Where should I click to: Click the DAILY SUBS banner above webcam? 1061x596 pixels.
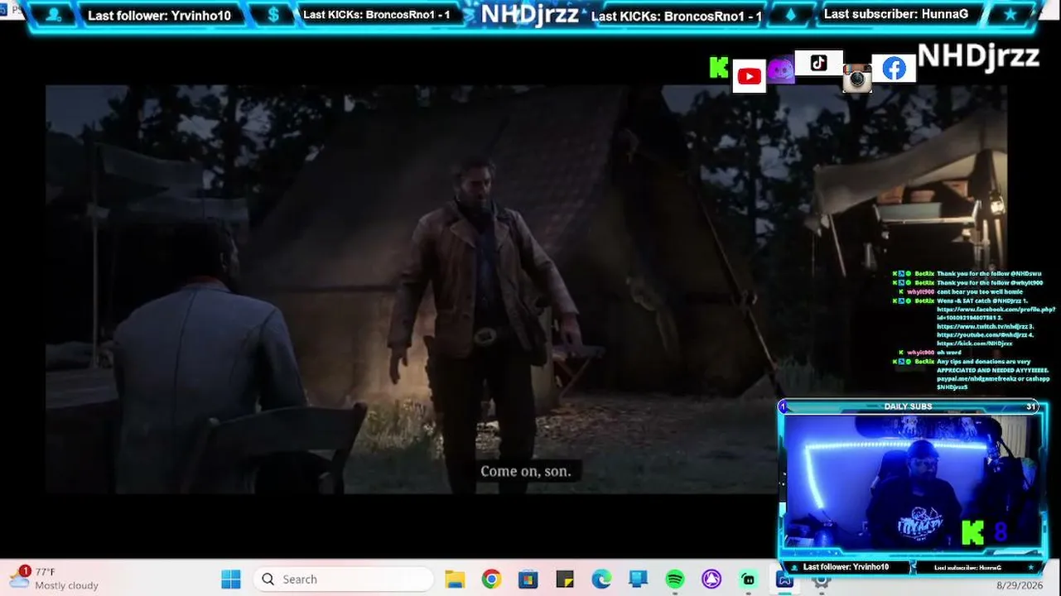(909, 406)
